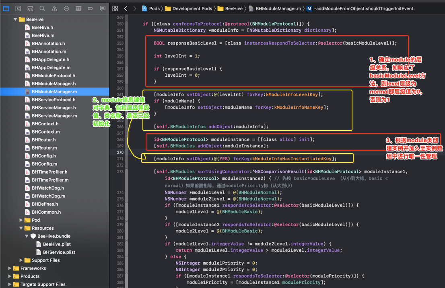Open BHModuleManager.h file
The height and width of the screenshot is (288, 445).
click(x=54, y=84)
